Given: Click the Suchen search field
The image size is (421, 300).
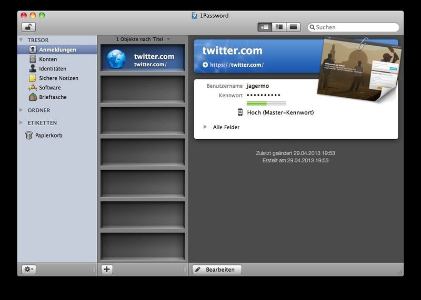Looking at the screenshot, I should [x=353, y=27].
